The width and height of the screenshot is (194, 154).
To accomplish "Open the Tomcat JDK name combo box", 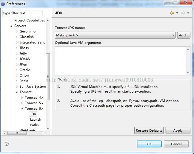I will [115, 35].
